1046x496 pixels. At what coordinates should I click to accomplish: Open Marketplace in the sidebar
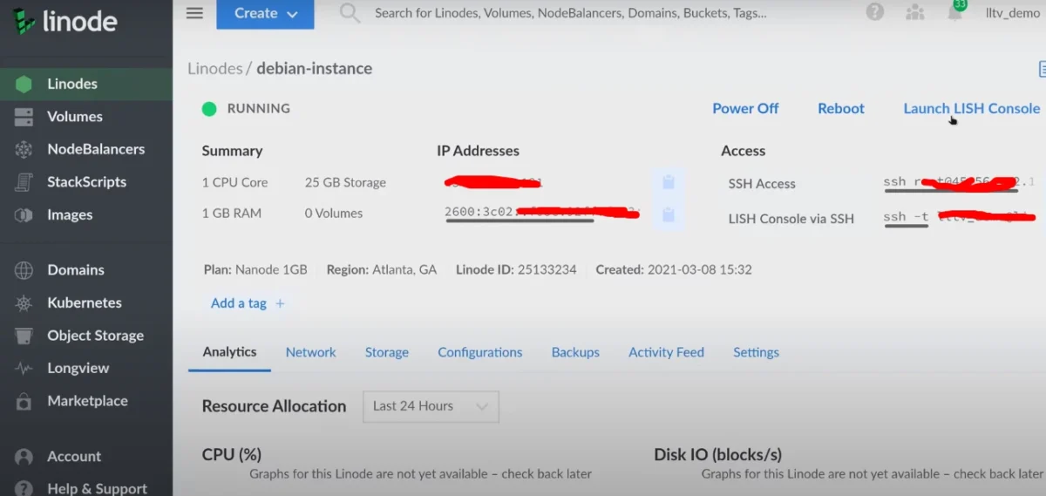click(x=86, y=402)
